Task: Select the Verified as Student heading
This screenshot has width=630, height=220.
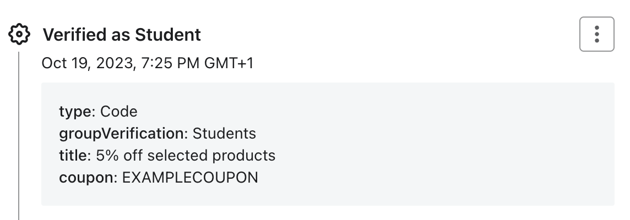Action: pos(122,35)
